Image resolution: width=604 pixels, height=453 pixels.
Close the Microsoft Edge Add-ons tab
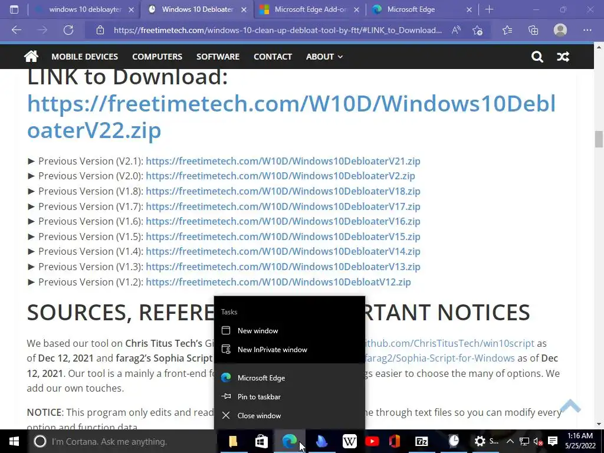pos(357,10)
